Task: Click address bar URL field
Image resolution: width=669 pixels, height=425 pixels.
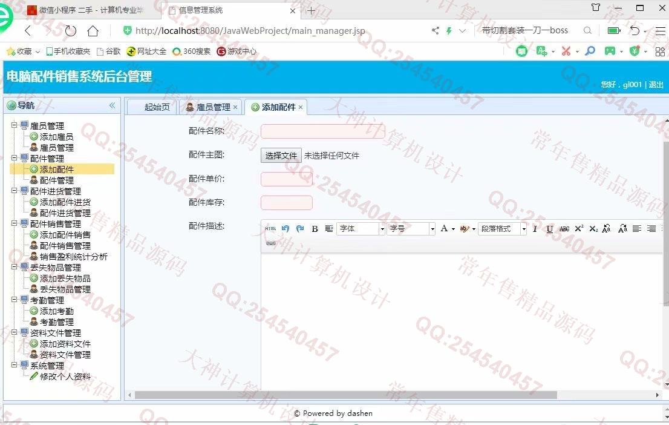Action: pyautogui.click(x=250, y=31)
